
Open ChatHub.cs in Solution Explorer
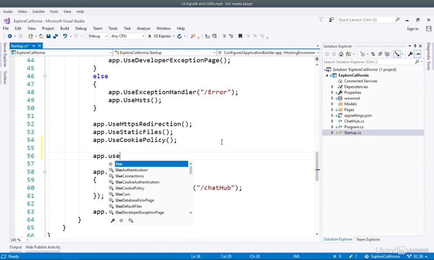tap(354, 121)
